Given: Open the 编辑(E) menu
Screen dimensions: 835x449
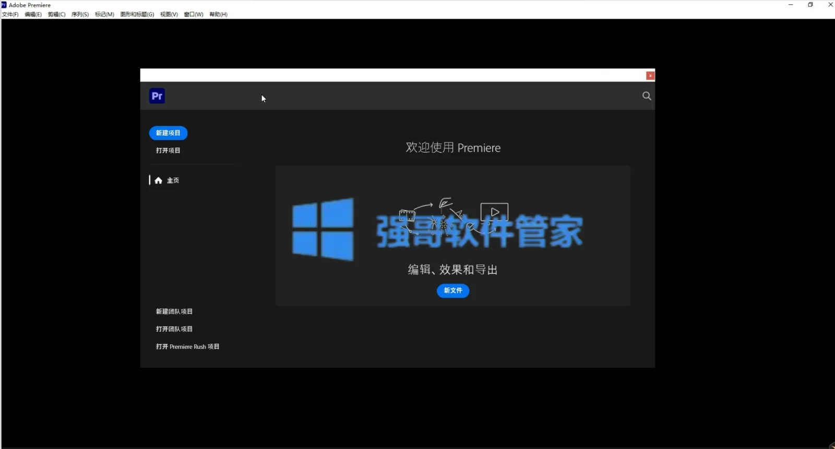Looking at the screenshot, I should pos(33,15).
